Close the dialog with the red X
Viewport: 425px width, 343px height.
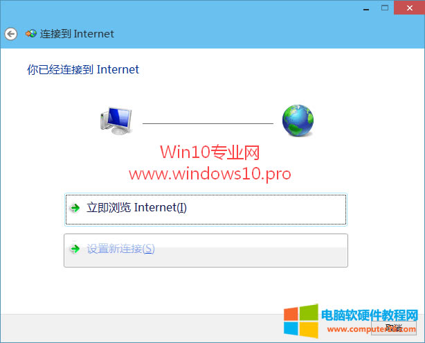[410, 8]
